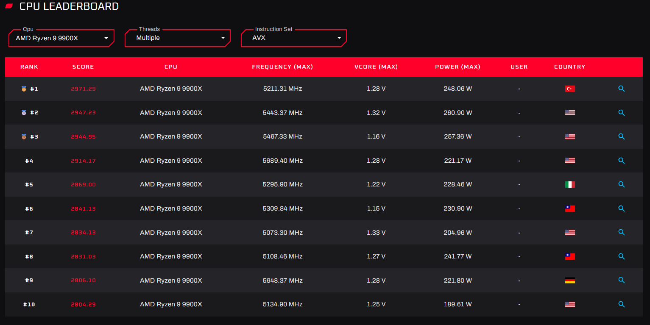Open details magnifier for rank #7 entry
The height and width of the screenshot is (325, 650).
pyautogui.click(x=622, y=232)
